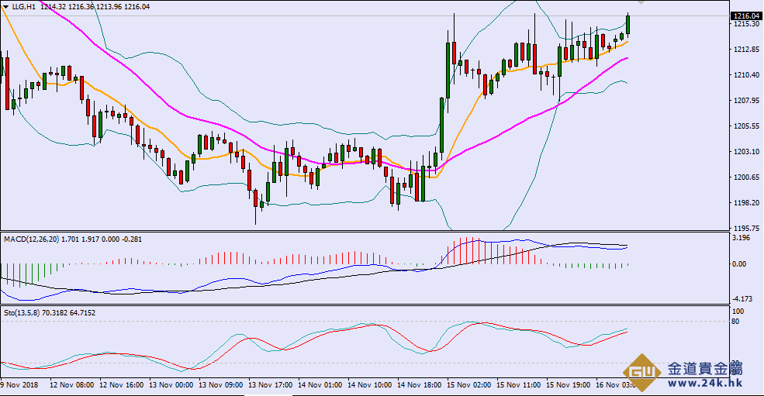
Task: Click the -4.173 MACD scale value
Action: pyautogui.click(x=744, y=298)
